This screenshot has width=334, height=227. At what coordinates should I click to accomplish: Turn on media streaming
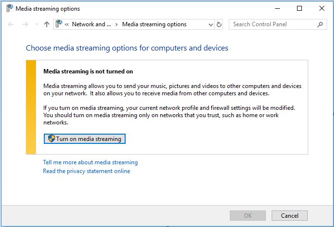pyautogui.click(x=85, y=139)
